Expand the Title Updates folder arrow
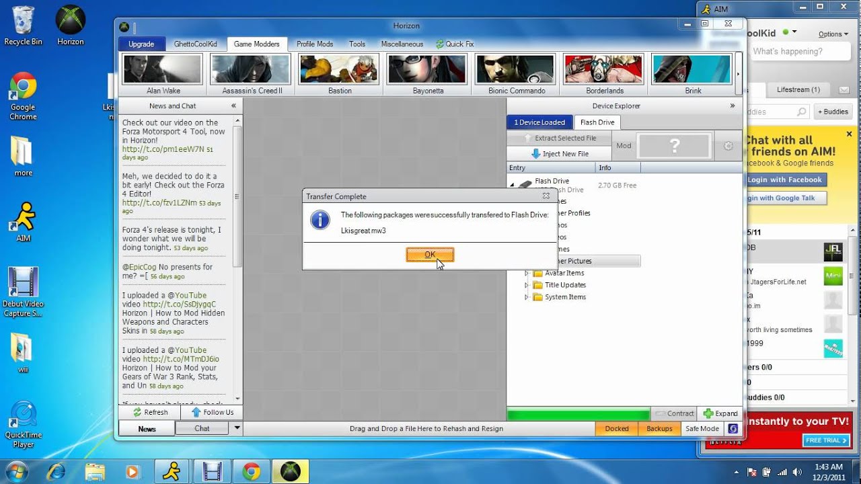 pos(527,285)
